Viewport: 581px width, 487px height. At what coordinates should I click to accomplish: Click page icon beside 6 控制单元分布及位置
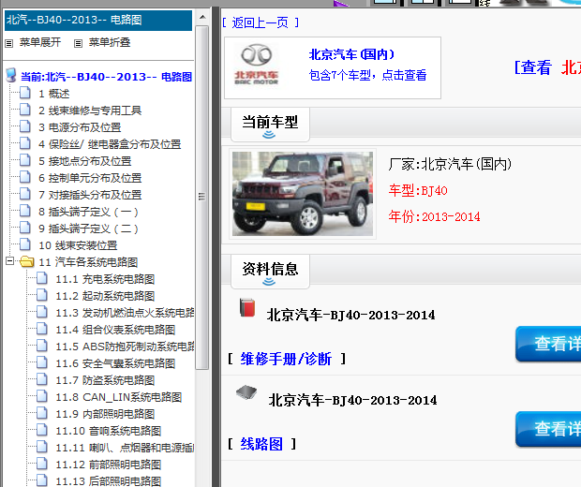click(x=25, y=177)
